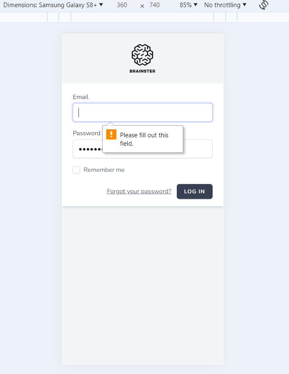Select the viewport height 740 field
Screen dimensions: 289x374
pyautogui.click(x=154, y=5)
